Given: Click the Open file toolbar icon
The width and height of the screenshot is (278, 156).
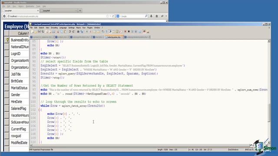Looking at the screenshot, I should [36, 32].
